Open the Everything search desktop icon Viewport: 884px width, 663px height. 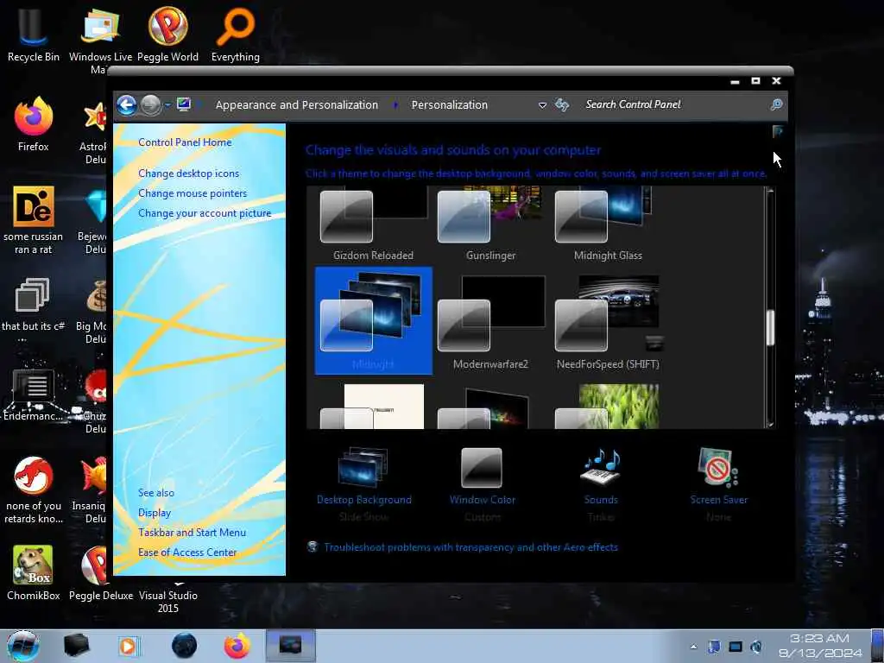235,34
